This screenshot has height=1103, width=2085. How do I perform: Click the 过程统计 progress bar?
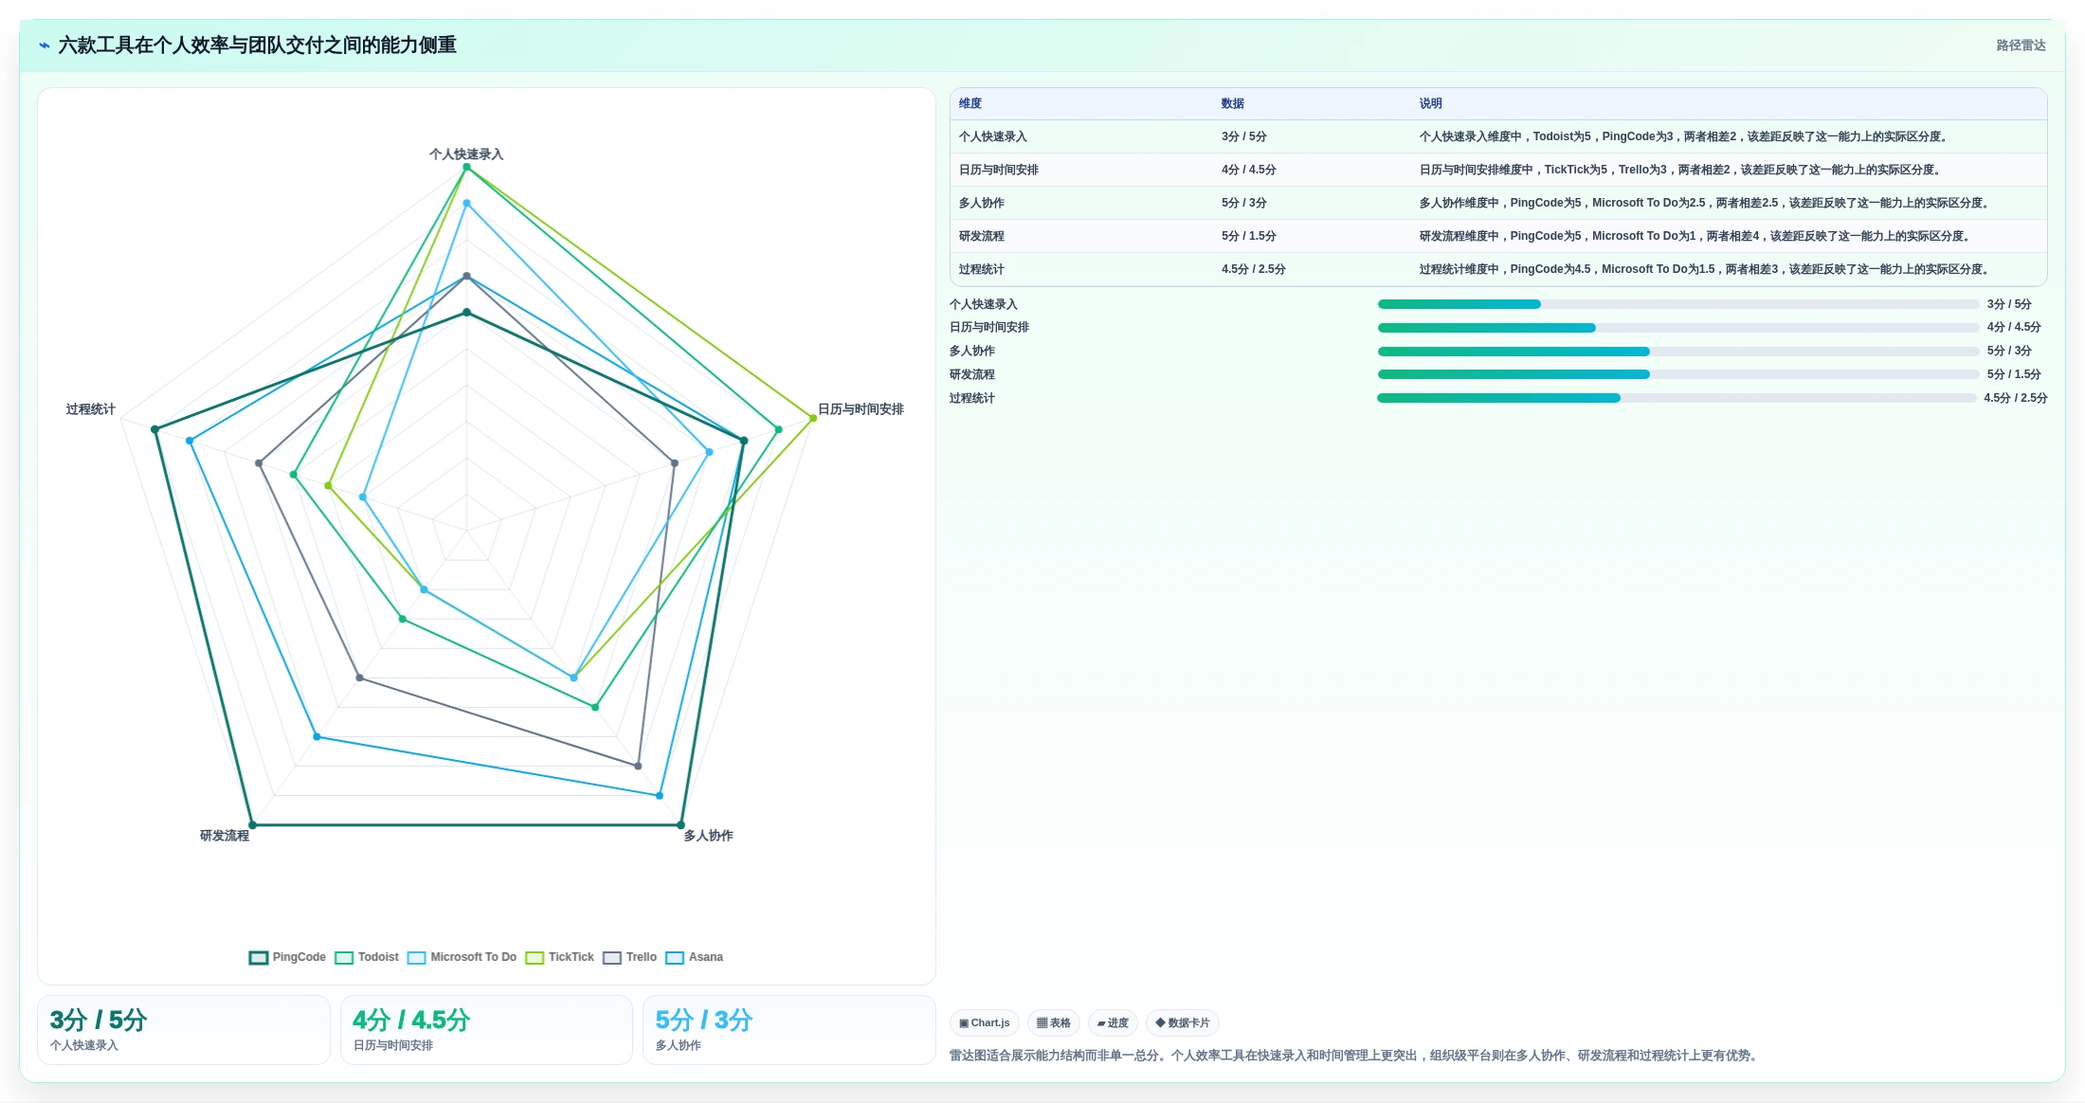(x=1677, y=399)
